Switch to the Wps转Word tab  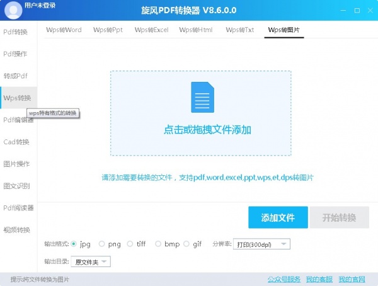pyautogui.click(x=64, y=30)
